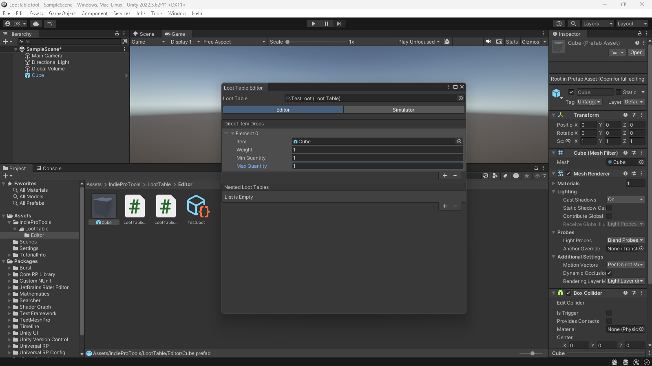Viewport: 652px width, 366px height.
Task: Open help for Cube Prefab Asset
Action: tap(637, 43)
